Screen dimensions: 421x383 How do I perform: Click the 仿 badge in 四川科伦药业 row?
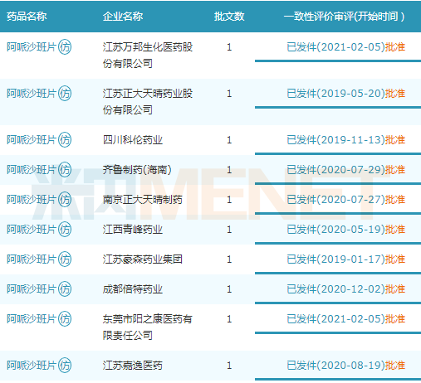click(x=65, y=140)
